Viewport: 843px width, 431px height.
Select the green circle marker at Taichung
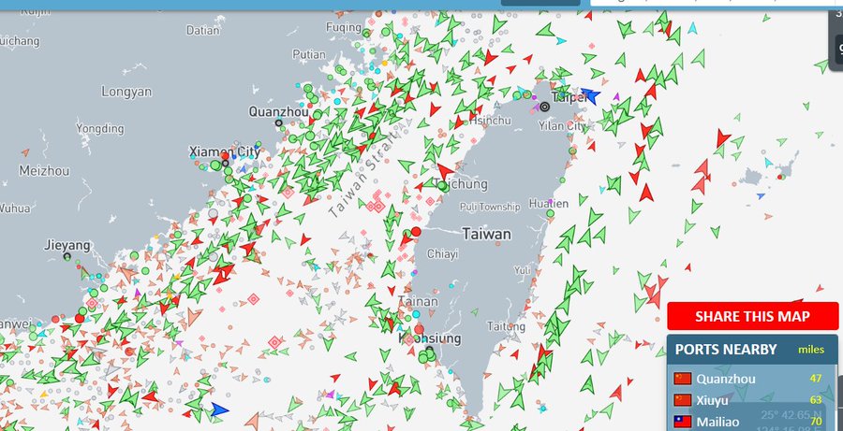(x=442, y=186)
